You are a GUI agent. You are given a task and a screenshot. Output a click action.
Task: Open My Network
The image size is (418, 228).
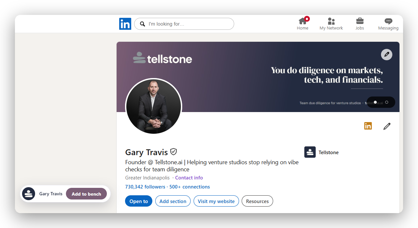[x=331, y=24]
